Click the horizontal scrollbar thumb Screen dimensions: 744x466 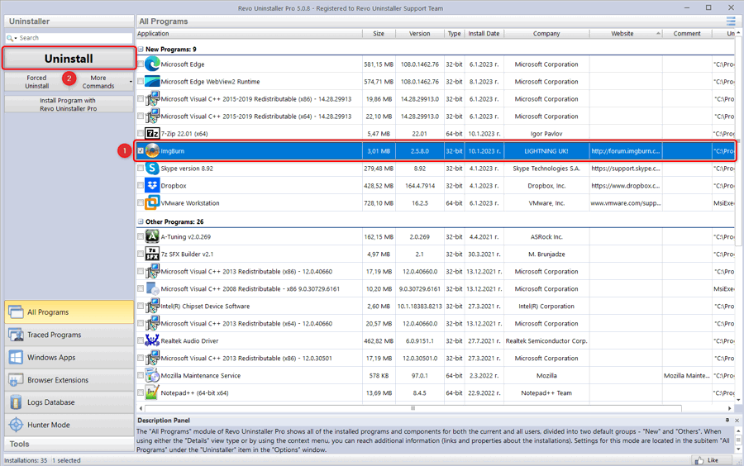coord(413,408)
